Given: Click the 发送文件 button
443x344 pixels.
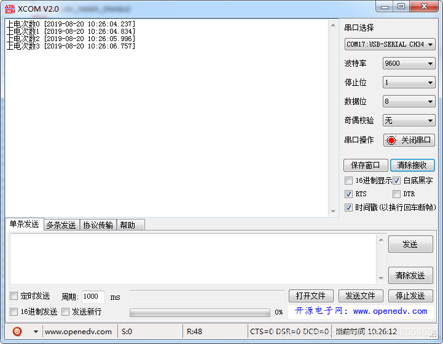Looking at the screenshot, I should tap(361, 296).
